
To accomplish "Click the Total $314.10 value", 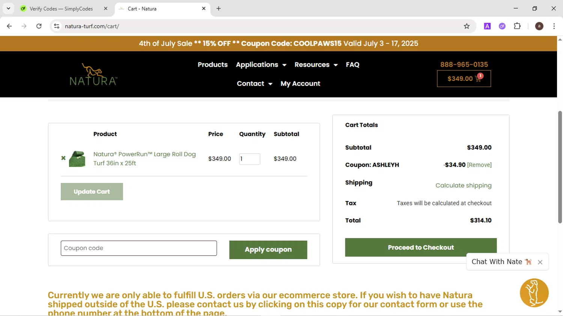I will click(481, 220).
